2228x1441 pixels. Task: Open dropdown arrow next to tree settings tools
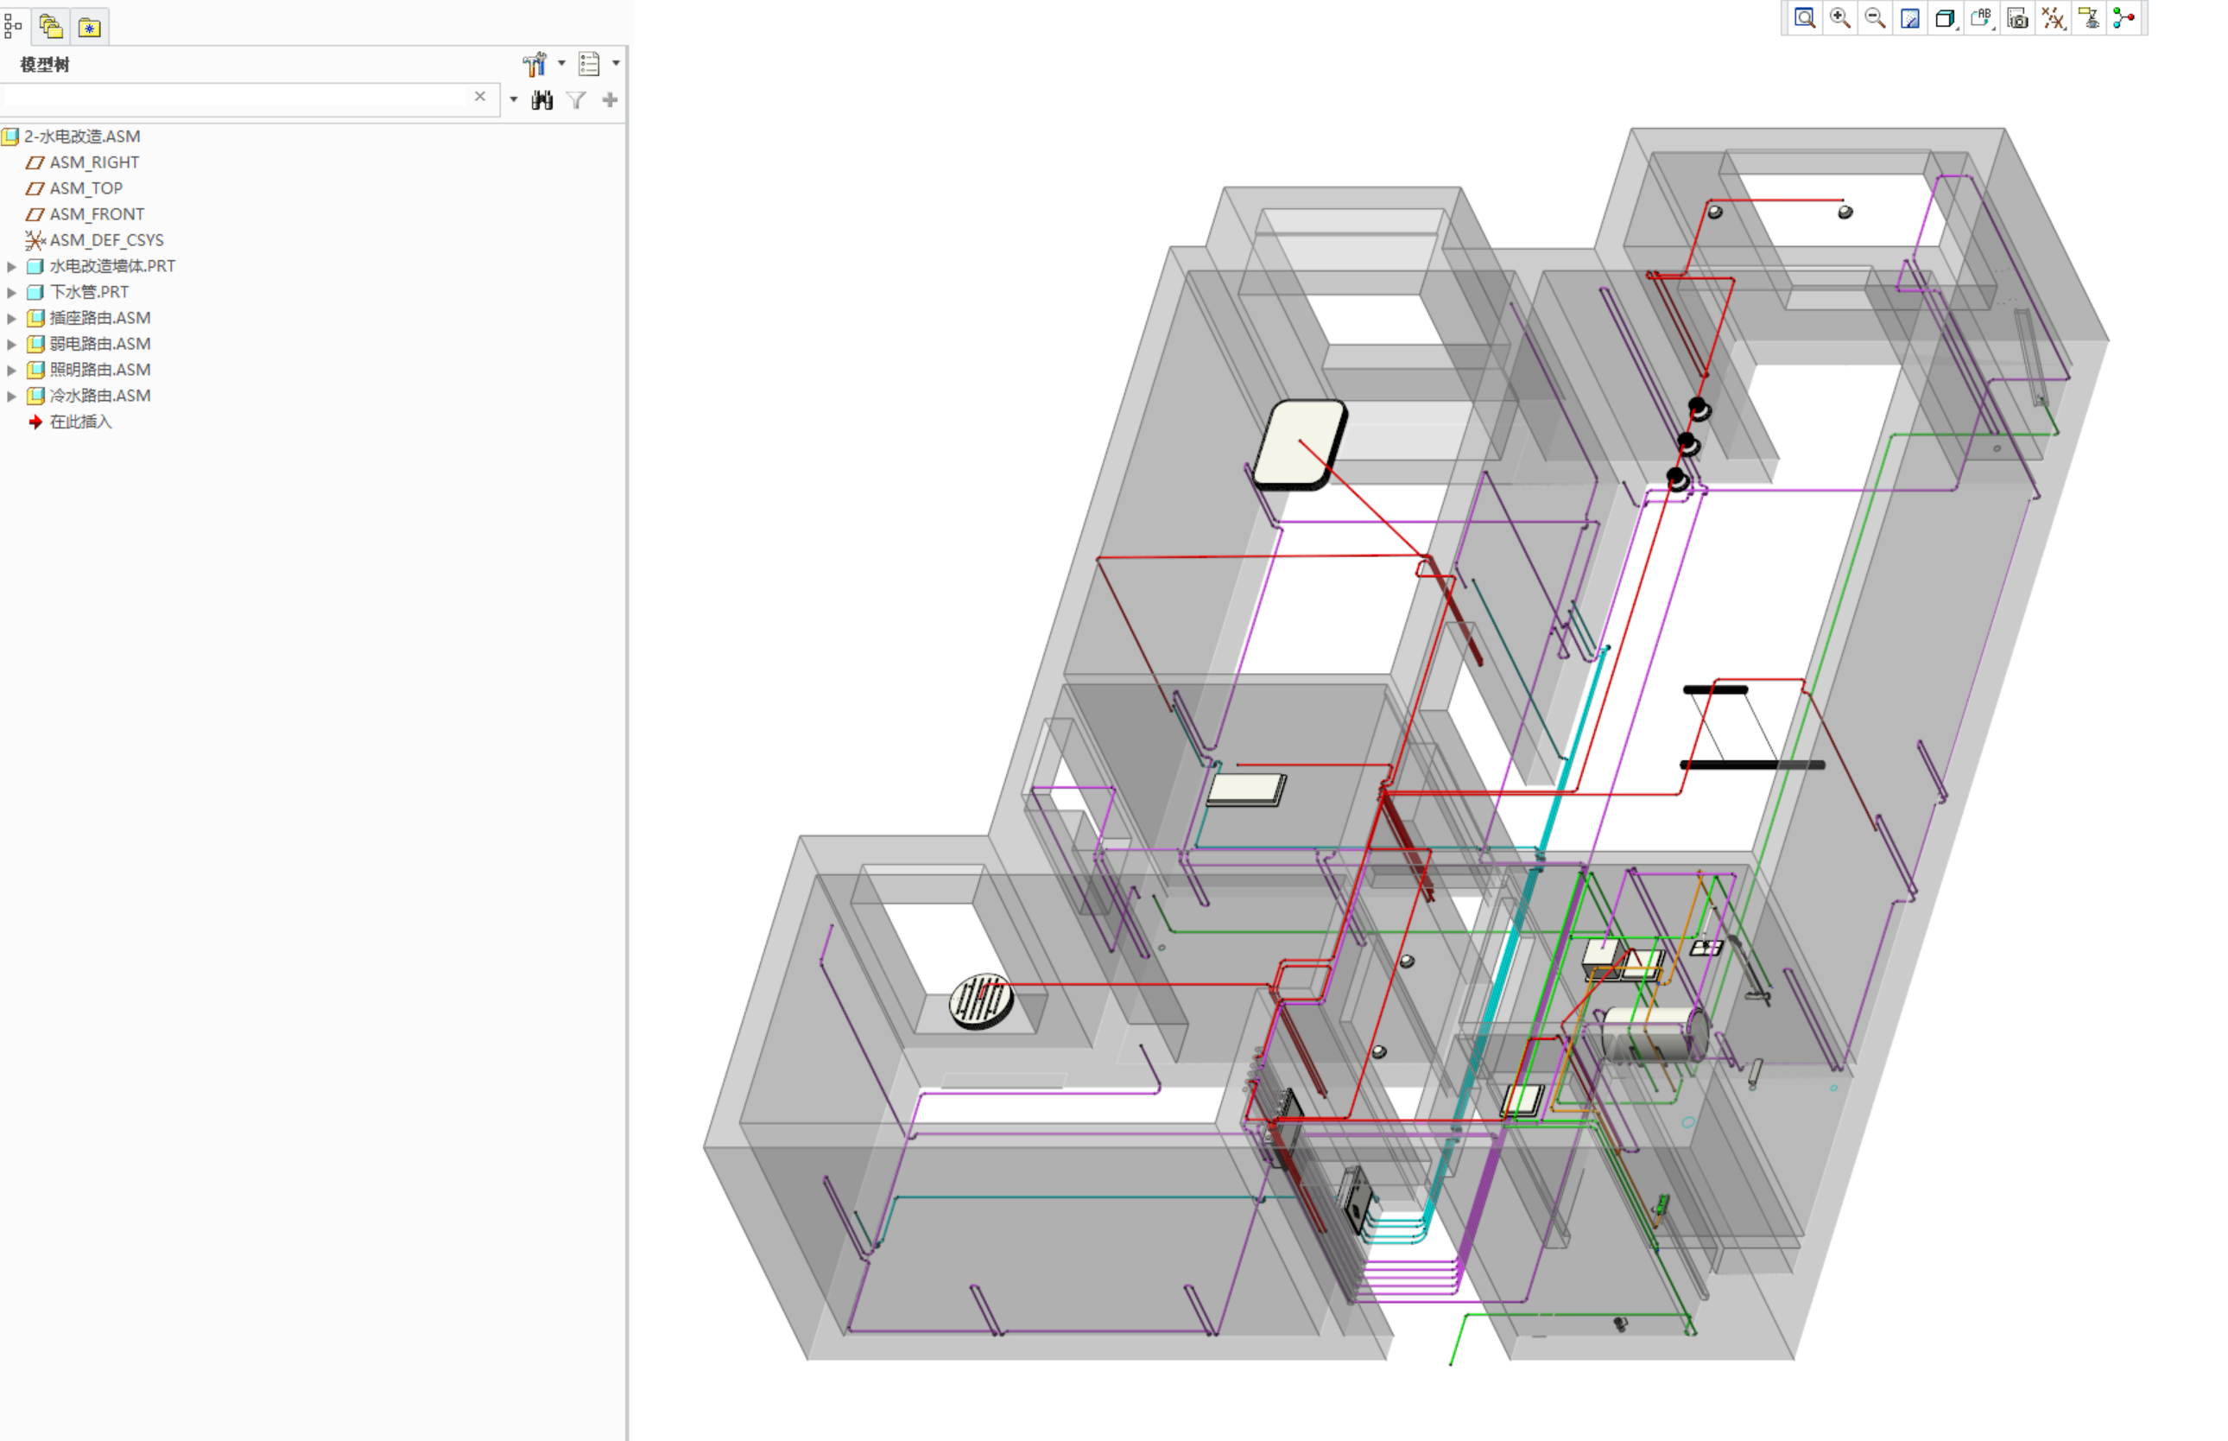561,64
